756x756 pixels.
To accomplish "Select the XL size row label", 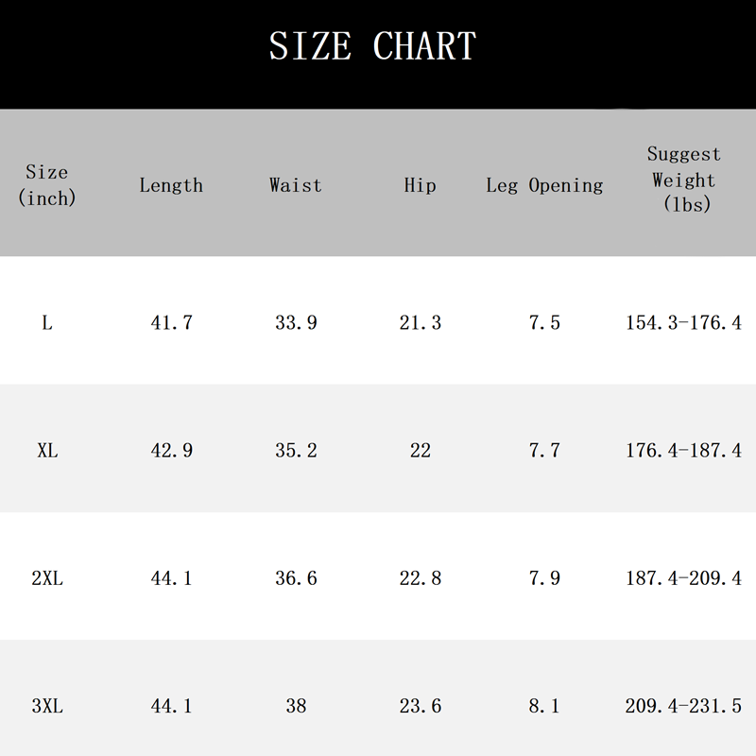I will coord(47,451).
